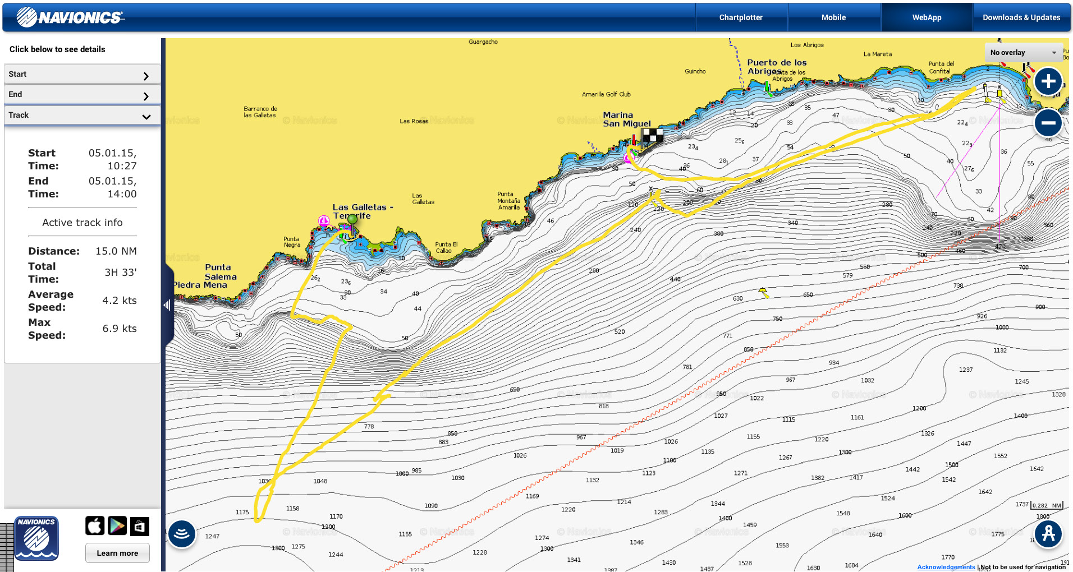Screen dimensions: 1073x572
Task: Click the Marina San Miguel label
Action: [x=627, y=119]
